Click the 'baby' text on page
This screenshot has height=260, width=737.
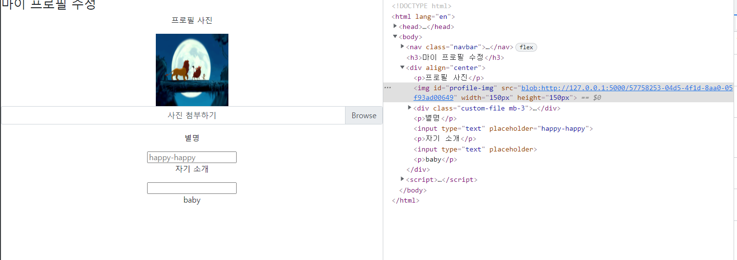click(192, 200)
